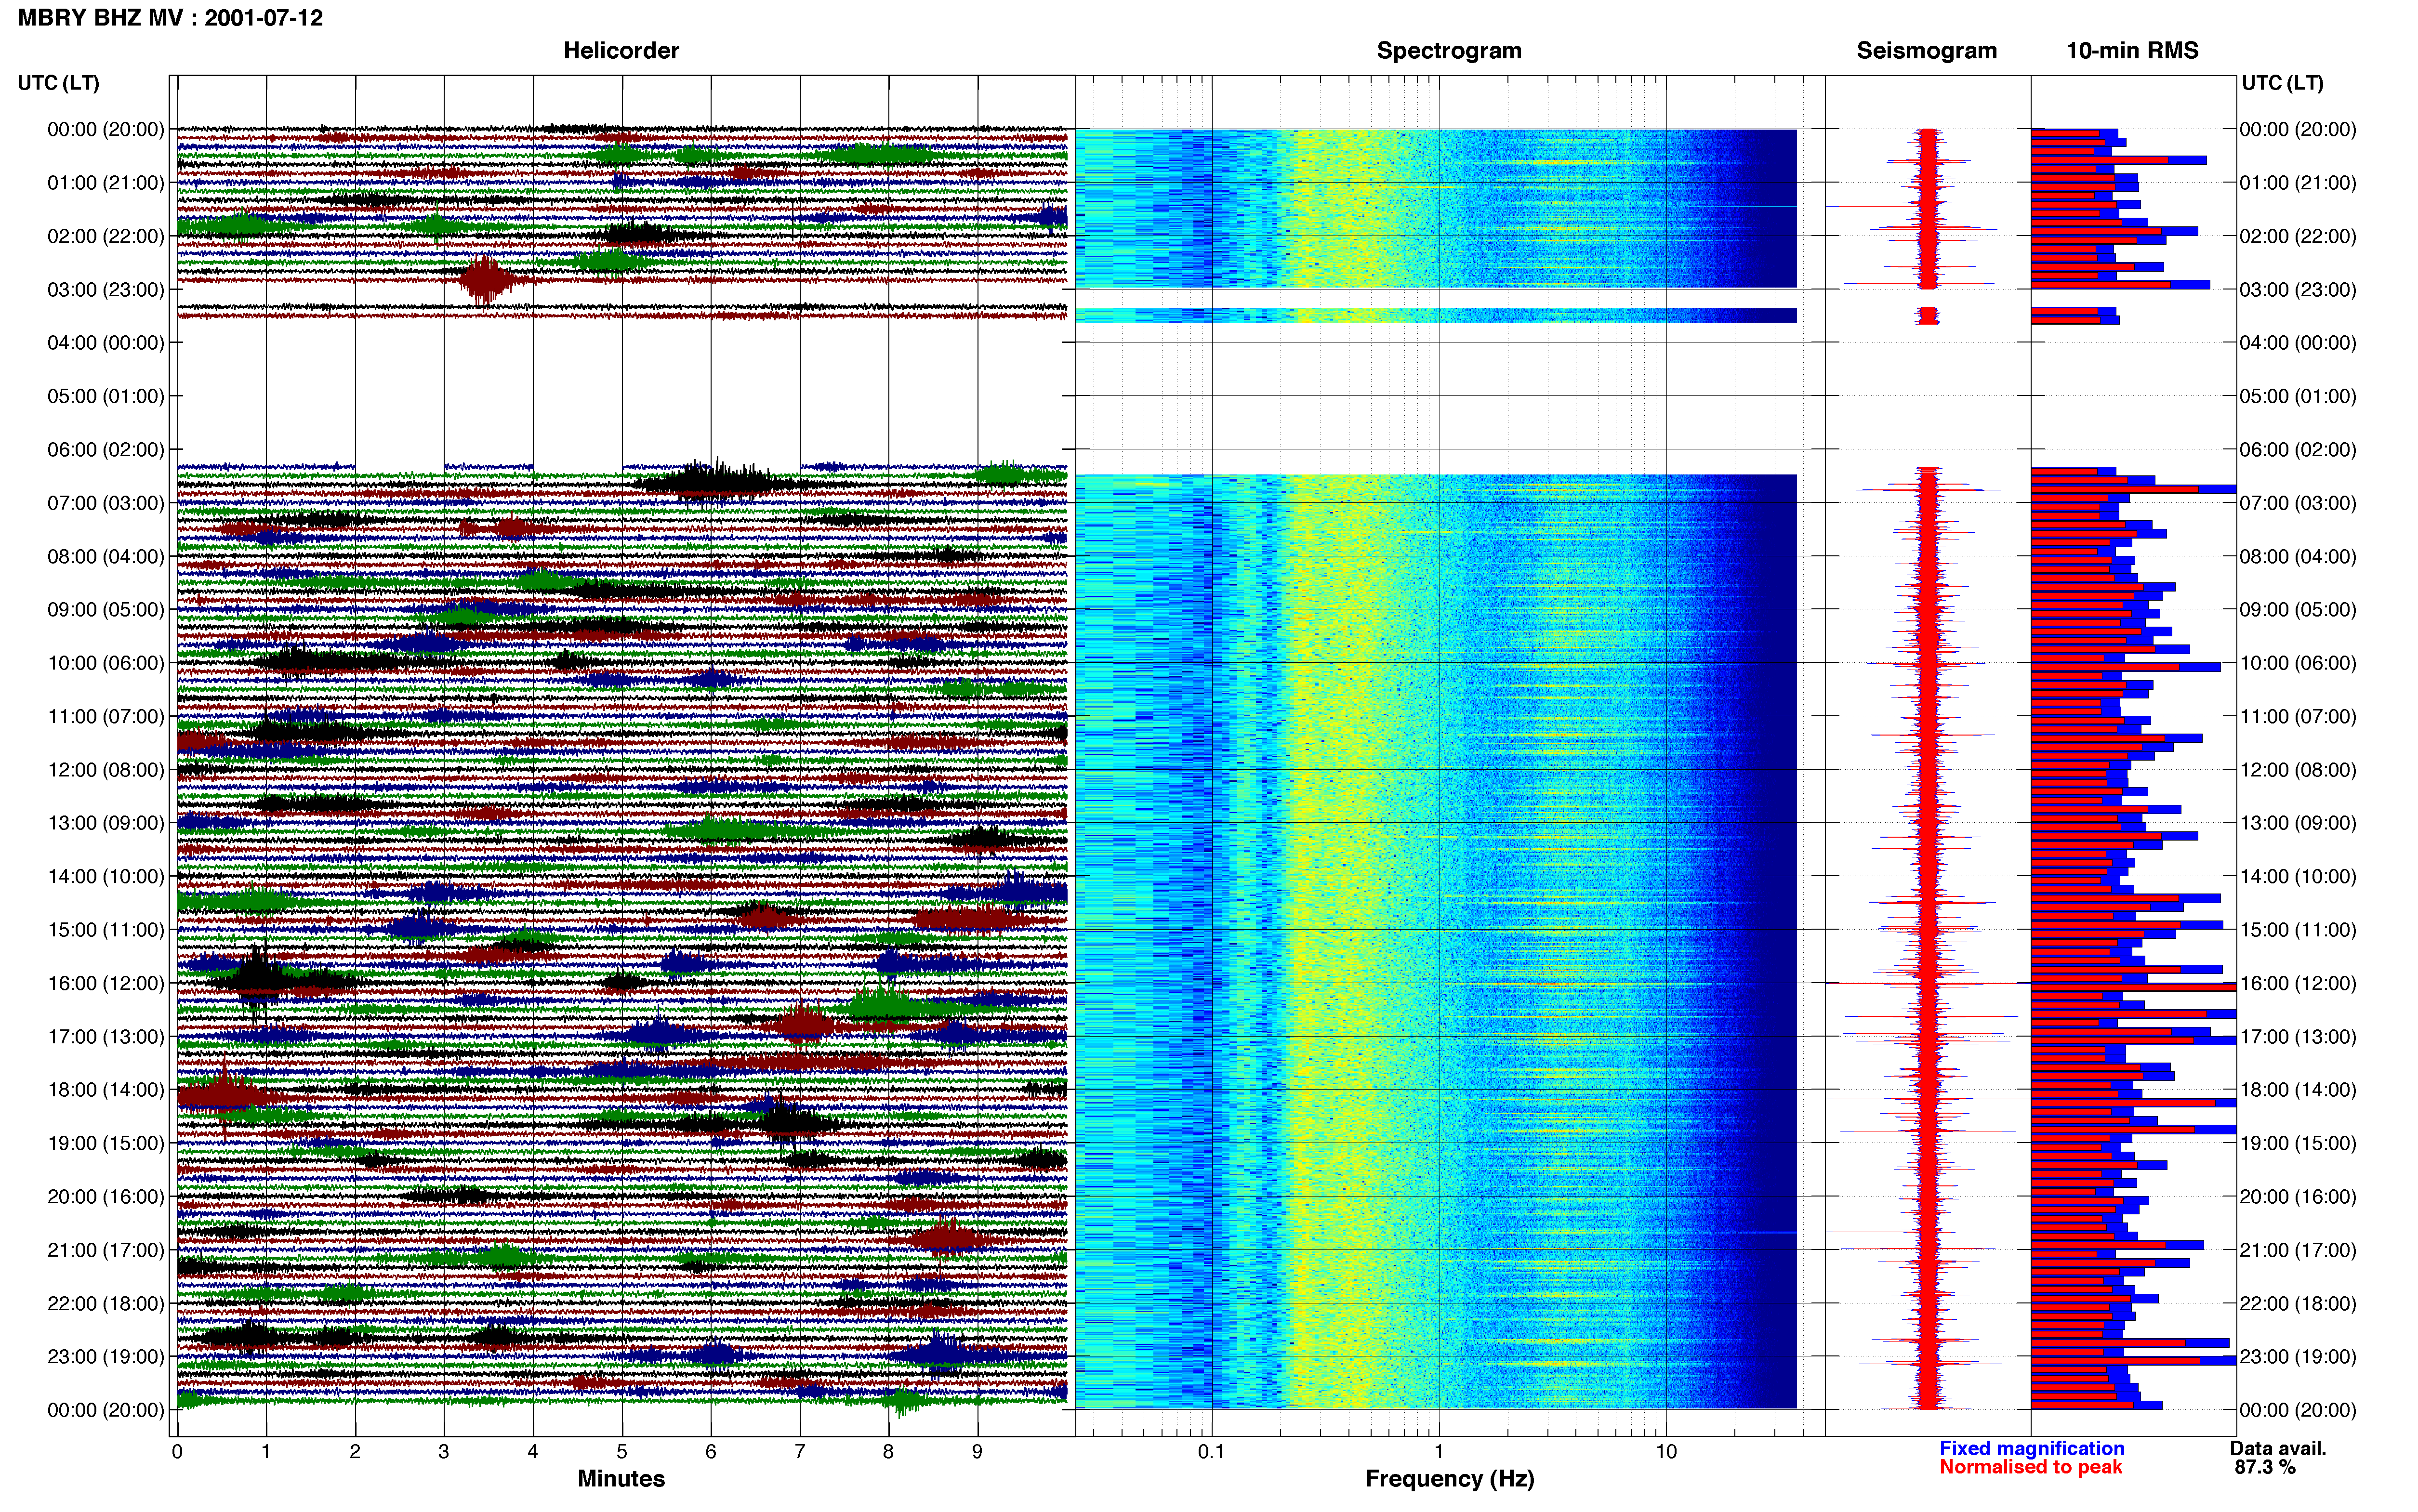The width and height of the screenshot is (2418, 1512).
Task: Click the isolated RMS bars between 03:00 and 04:00
Action: click(2074, 316)
